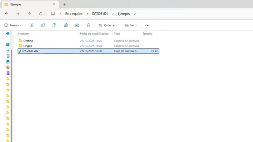Click DATOS (D:) in the breadcrumb
The image size is (253, 142).
pyautogui.click(x=100, y=14)
